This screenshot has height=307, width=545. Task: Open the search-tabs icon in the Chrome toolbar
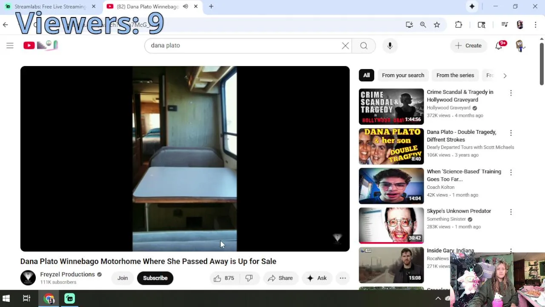[482, 25]
